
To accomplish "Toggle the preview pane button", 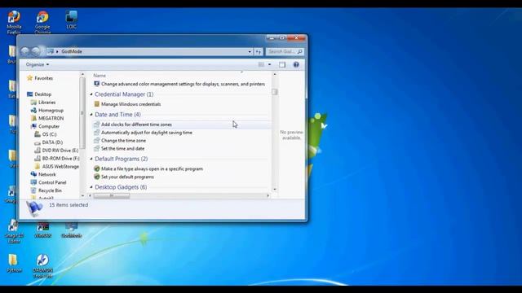I will point(282,64).
